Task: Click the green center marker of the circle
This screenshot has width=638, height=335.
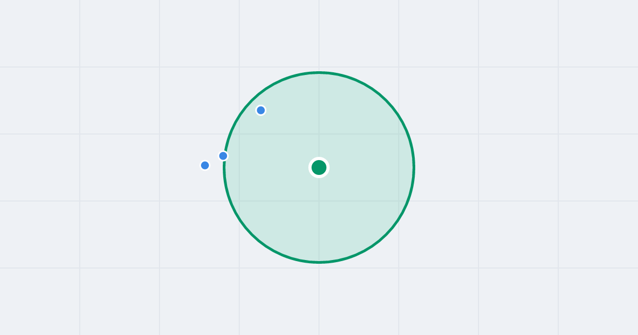Action: (319, 167)
